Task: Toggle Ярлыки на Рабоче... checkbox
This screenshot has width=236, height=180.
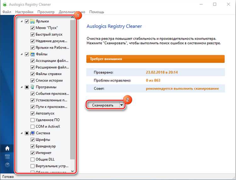Action: click(x=32, y=48)
